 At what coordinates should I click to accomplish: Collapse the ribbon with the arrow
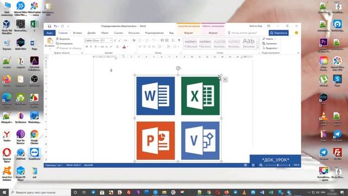pos(298,53)
